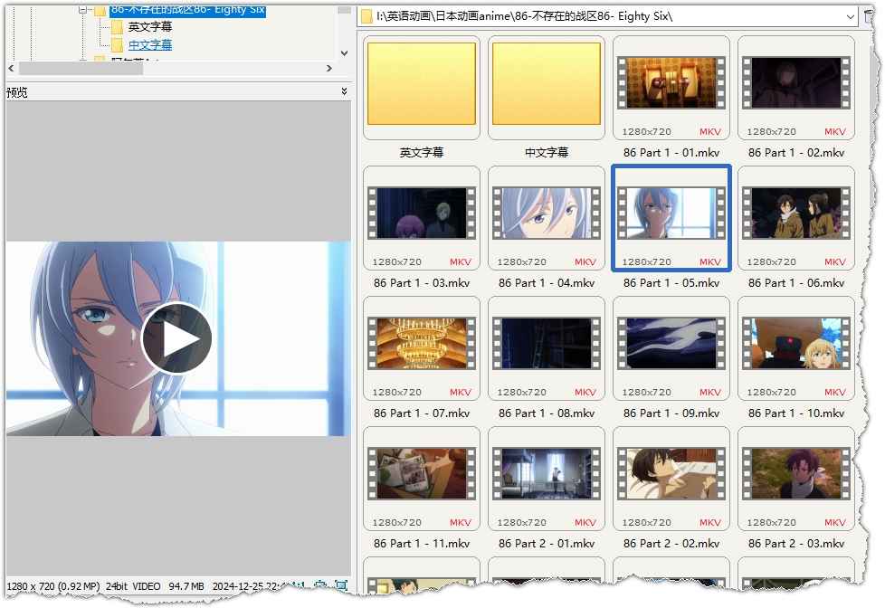Viewport: 885px width, 608px height.
Task: Click the file name 86 Part 2 - 02.mkv
Action: coord(671,544)
